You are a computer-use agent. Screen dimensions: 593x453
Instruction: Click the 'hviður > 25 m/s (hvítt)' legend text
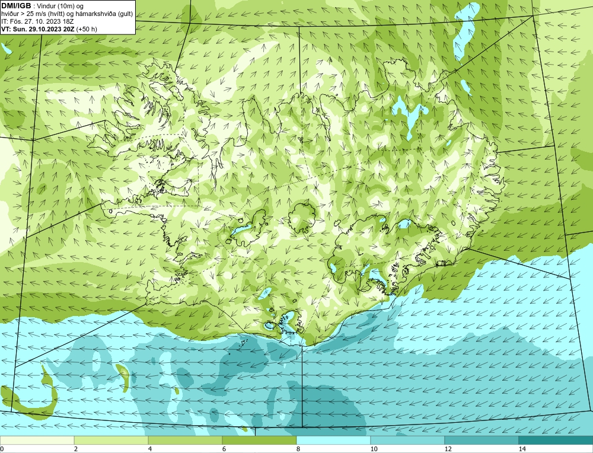[32, 14]
